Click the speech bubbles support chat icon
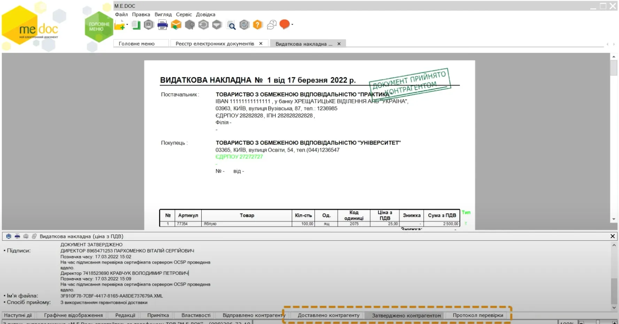The width and height of the screenshot is (619, 324). tap(272, 25)
